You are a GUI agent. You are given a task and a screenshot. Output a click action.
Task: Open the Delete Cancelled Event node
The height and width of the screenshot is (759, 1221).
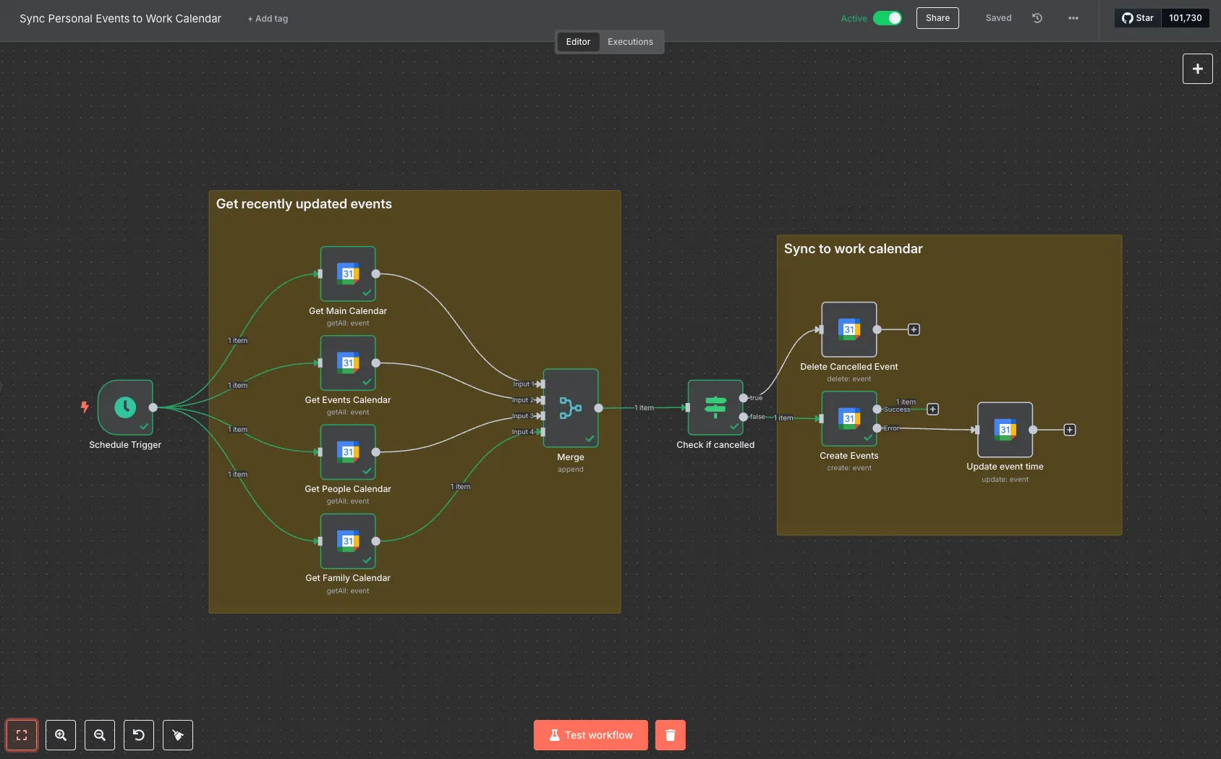(849, 329)
